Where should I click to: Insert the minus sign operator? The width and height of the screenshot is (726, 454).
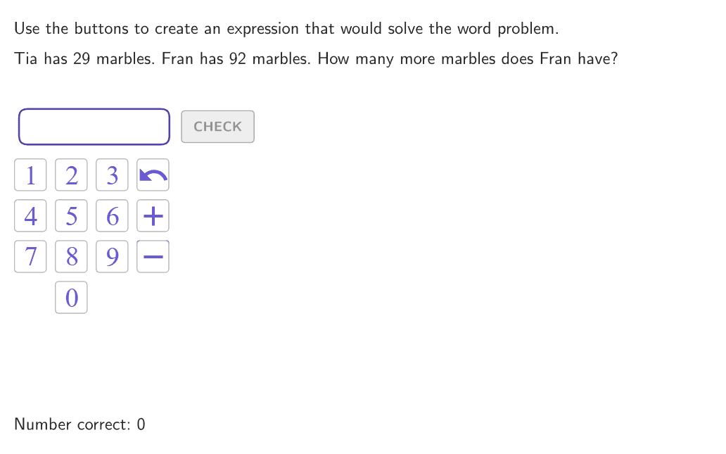(x=153, y=256)
